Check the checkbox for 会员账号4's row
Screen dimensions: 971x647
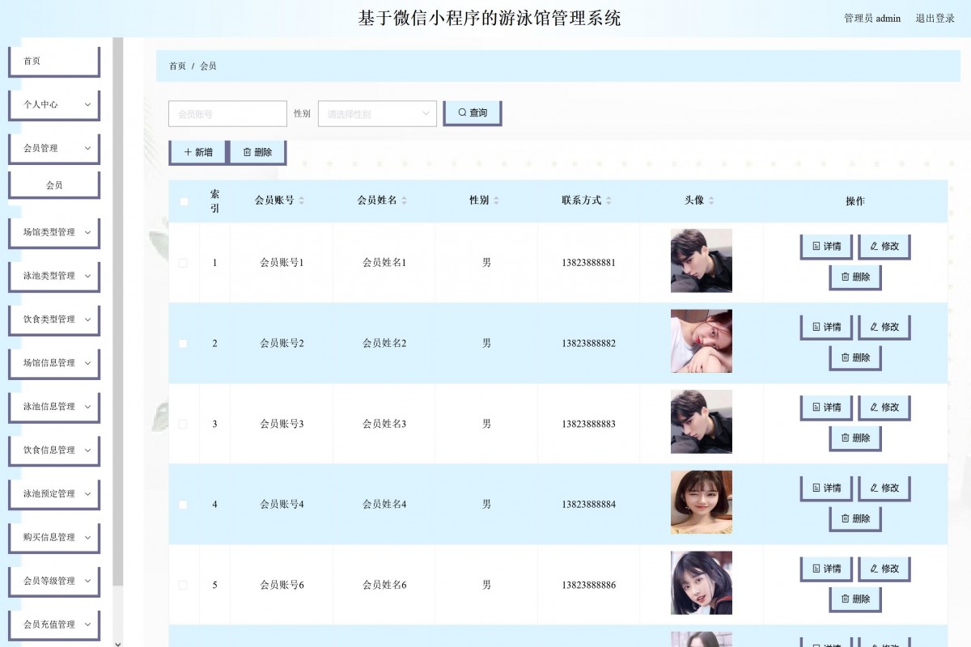pyautogui.click(x=184, y=503)
